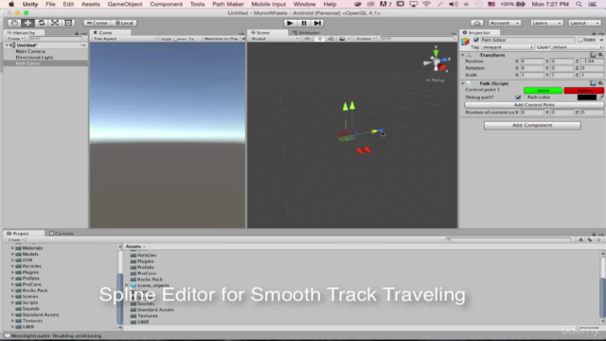This screenshot has width=606, height=341.
Task: Click the red Delete button
Action: click(583, 91)
